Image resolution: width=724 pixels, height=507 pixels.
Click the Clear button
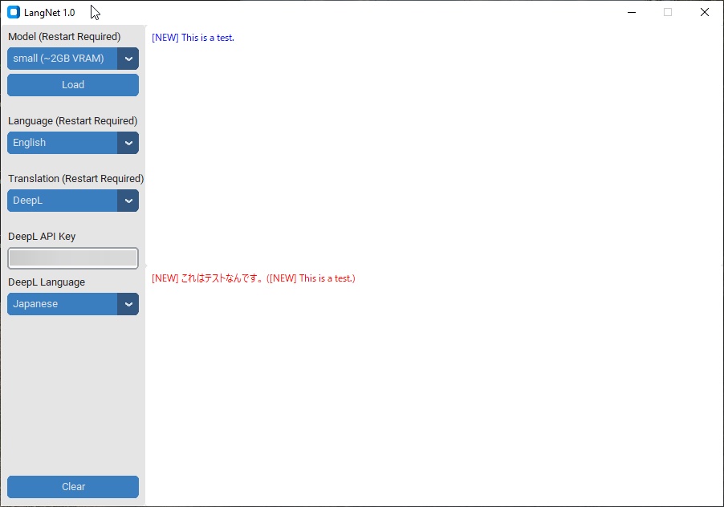[73, 487]
